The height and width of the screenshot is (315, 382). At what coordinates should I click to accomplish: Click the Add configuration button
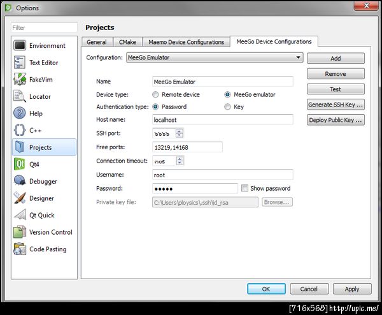(336, 58)
